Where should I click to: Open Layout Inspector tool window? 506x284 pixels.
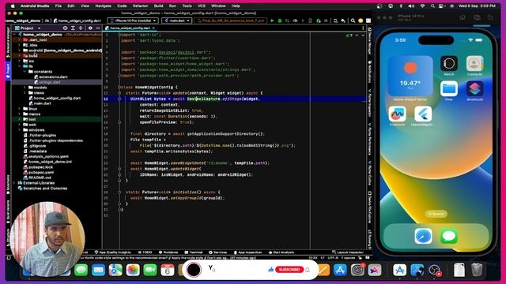point(348,252)
